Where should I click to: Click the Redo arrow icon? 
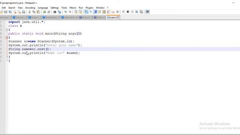click(x=49, y=12)
